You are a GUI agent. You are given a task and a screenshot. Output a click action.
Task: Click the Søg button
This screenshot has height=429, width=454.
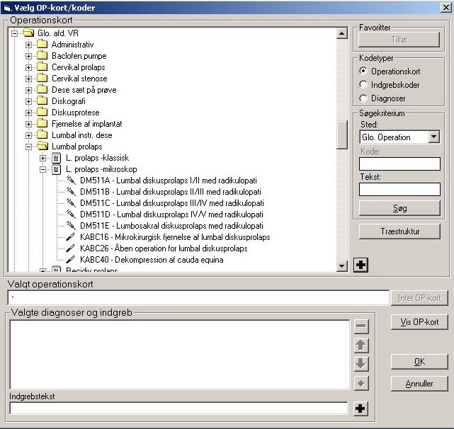coord(399,208)
